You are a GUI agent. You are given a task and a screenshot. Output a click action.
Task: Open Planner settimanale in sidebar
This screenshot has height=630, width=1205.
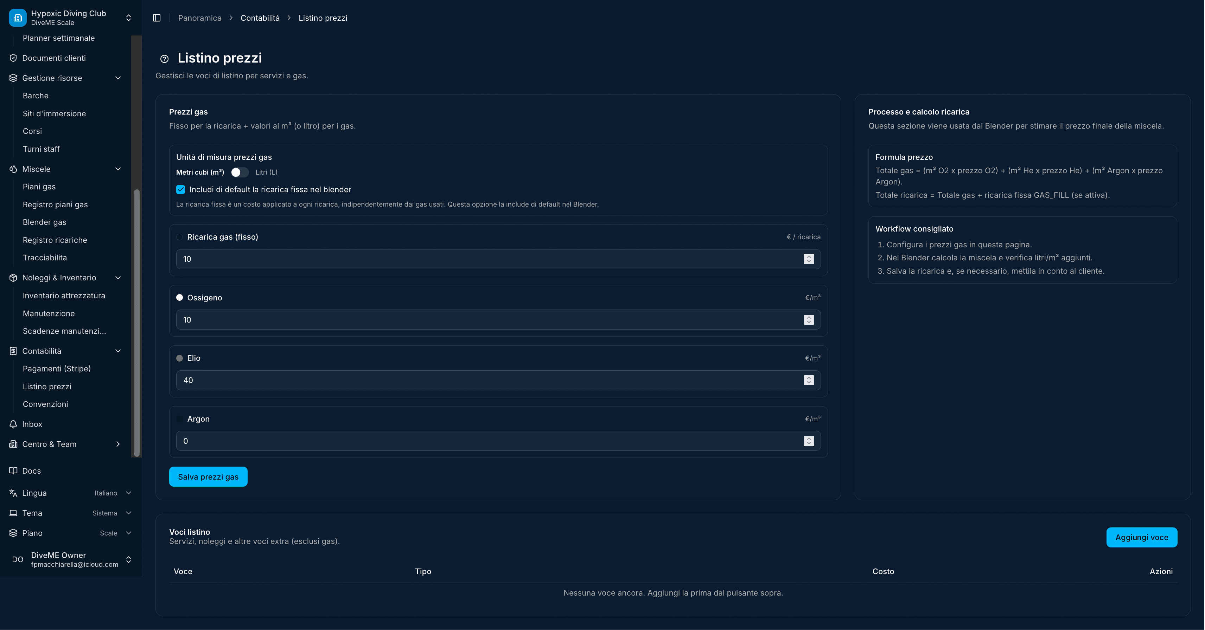[58, 38]
